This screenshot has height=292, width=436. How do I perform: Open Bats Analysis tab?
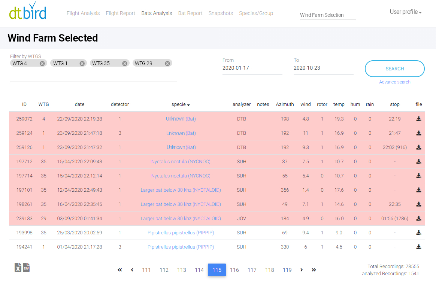click(x=157, y=13)
